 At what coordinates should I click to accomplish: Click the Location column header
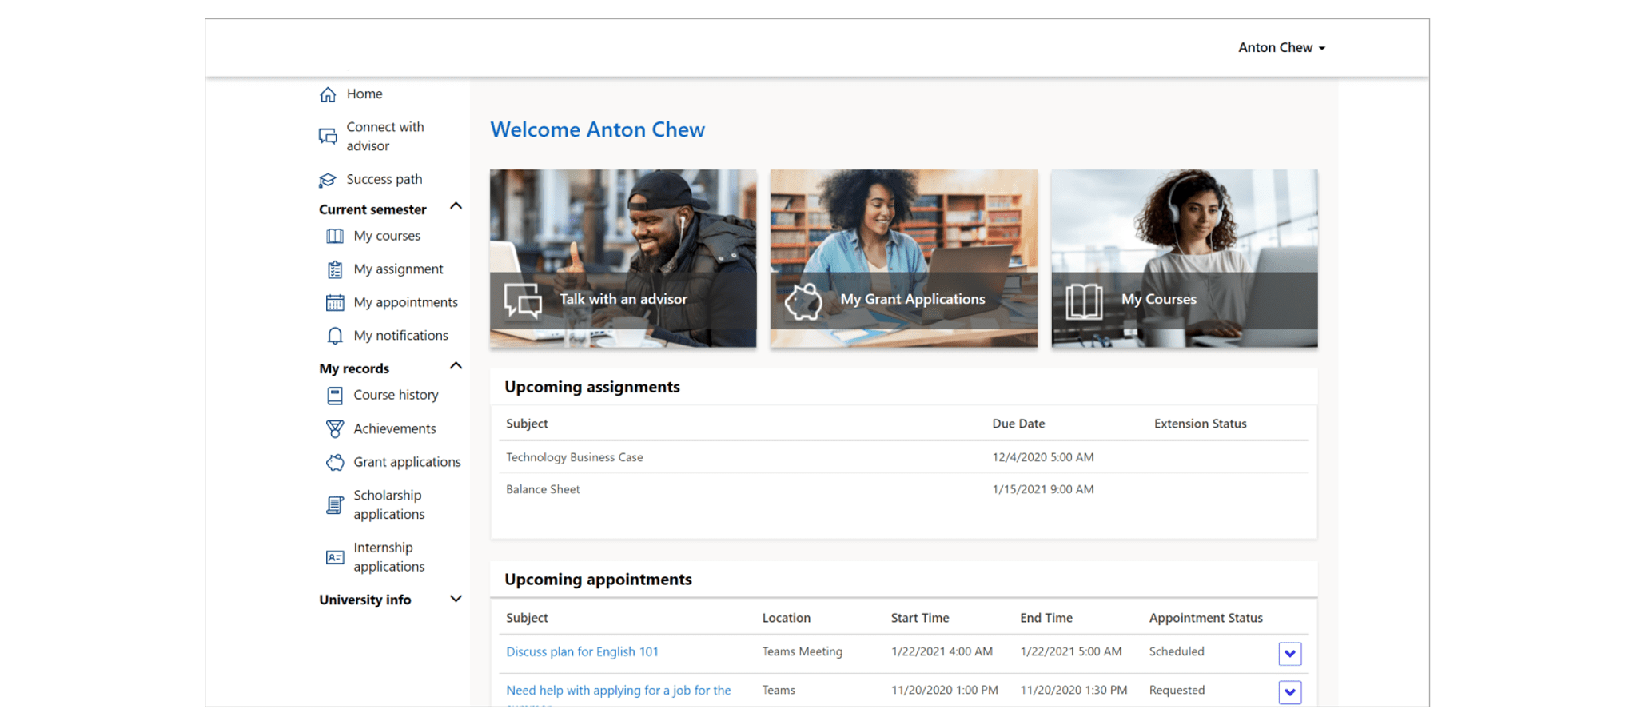(786, 618)
